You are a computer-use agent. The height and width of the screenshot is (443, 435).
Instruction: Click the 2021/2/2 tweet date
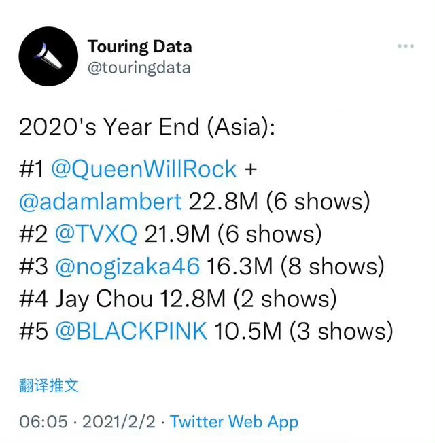tap(119, 422)
